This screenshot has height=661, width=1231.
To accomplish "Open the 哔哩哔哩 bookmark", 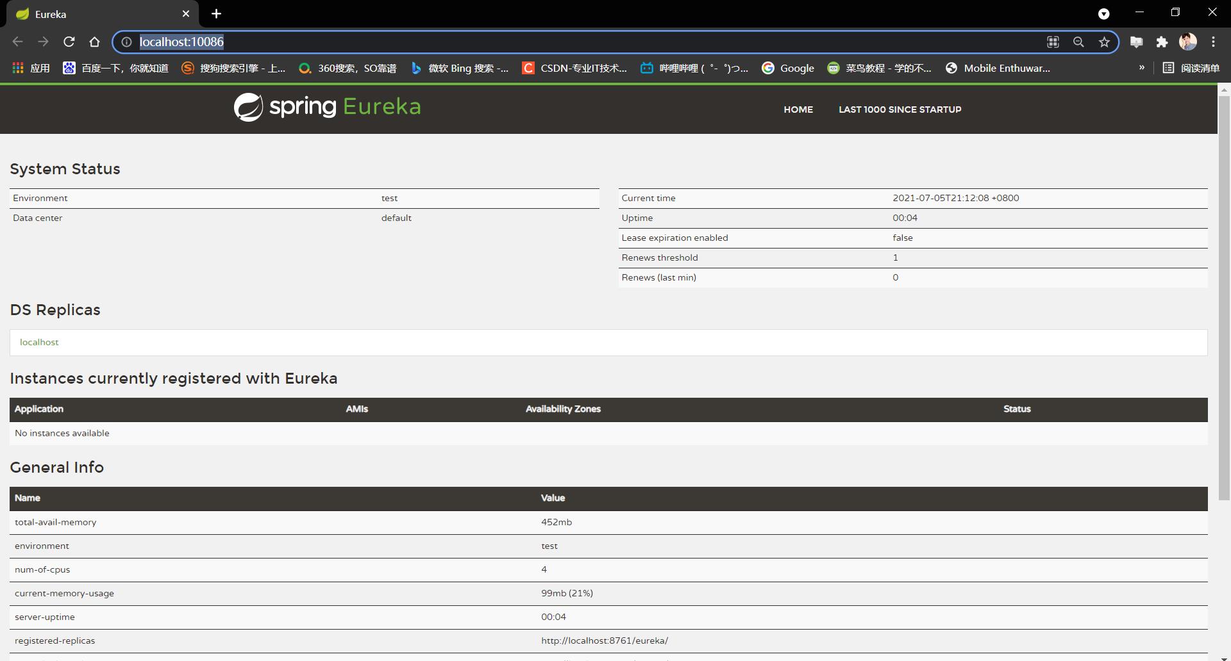I will (694, 68).
